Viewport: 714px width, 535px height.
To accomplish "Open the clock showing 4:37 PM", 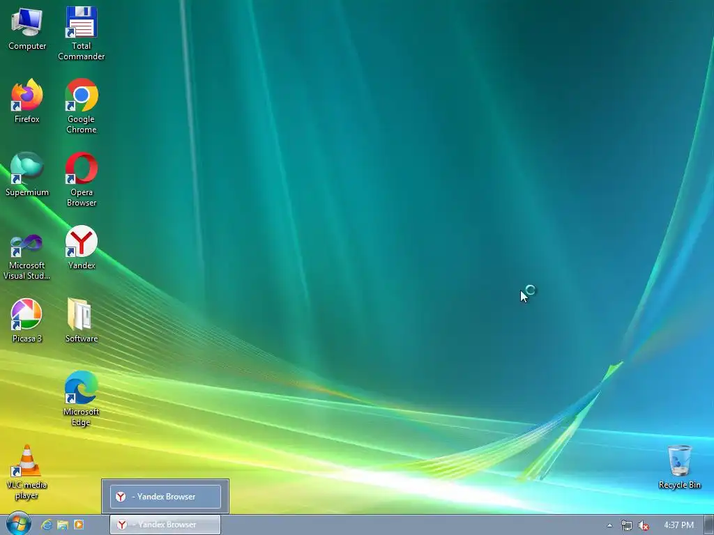I will (678, 525).
